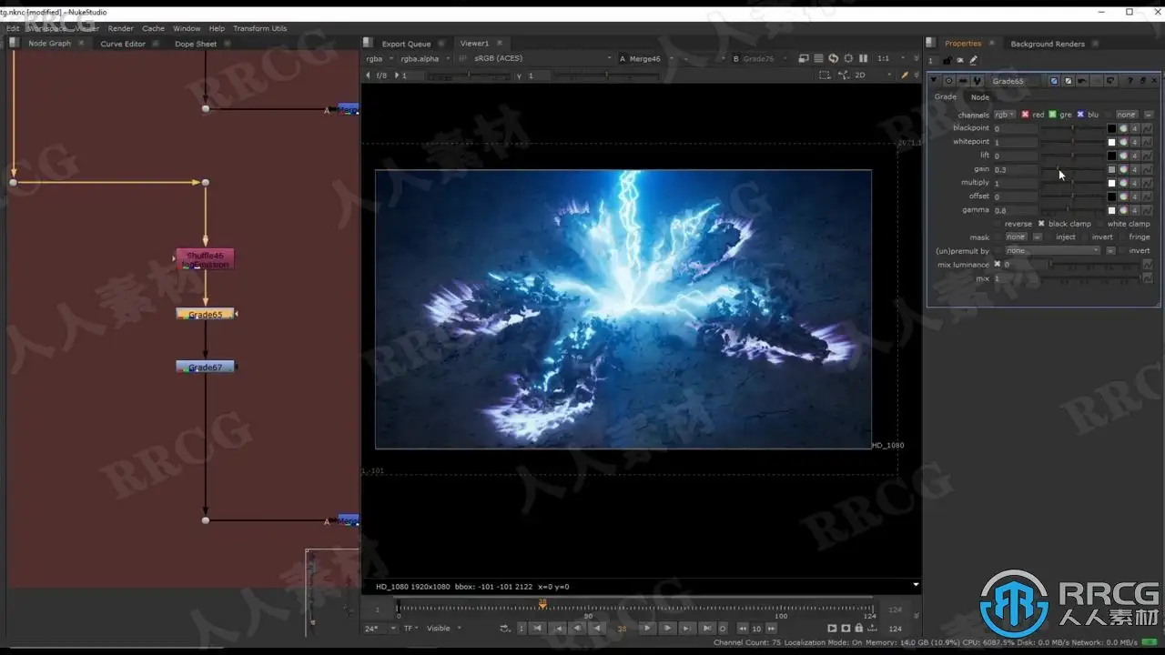
Task: Switch to Background Renders tab
Action: click(1048, 44)
